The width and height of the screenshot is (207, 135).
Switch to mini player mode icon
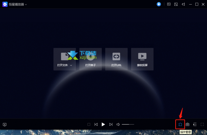tap(176, 4)
